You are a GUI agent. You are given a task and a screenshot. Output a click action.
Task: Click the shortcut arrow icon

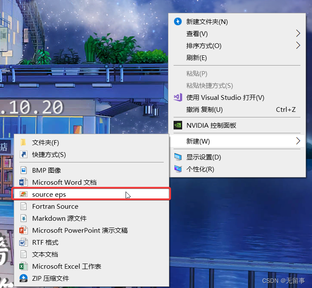[24, 154]
